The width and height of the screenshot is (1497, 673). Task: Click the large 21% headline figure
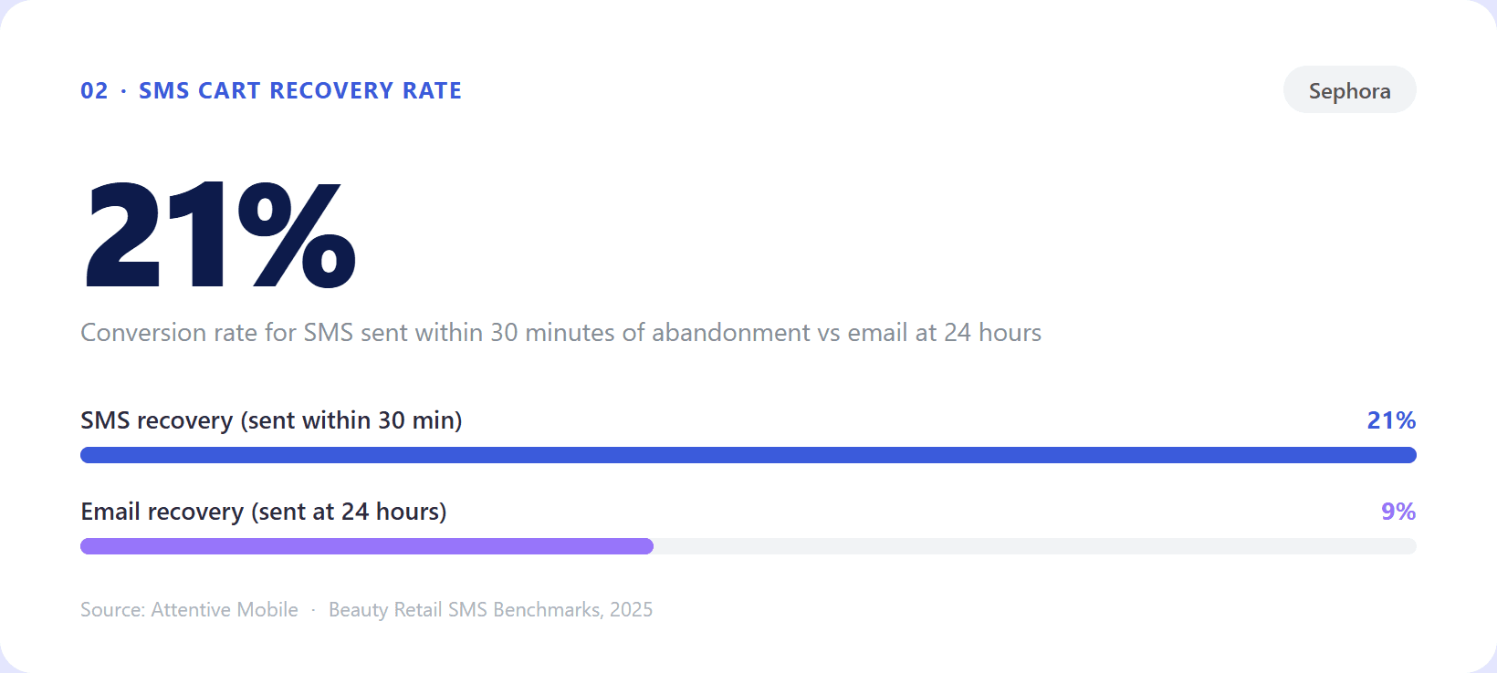[219, 235]
